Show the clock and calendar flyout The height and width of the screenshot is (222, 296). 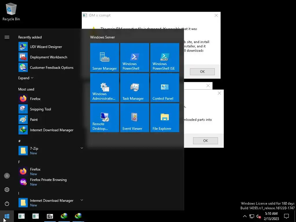(x=271, y=216)
